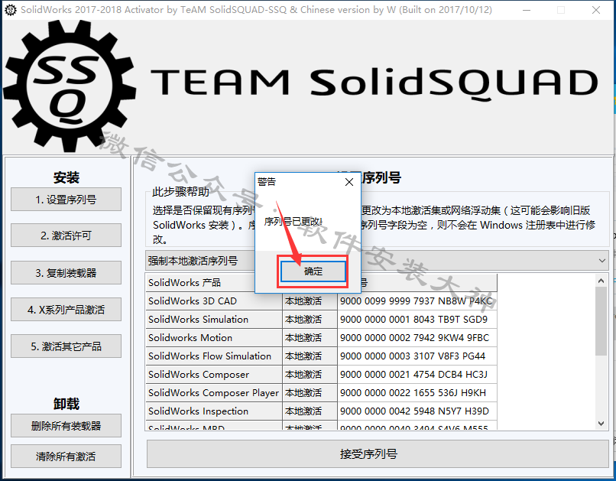616x481 pixels.
Task: Click serial 9000 0099 9999 7937 NB8W P4KC
Action: click(x=417, y=301)
